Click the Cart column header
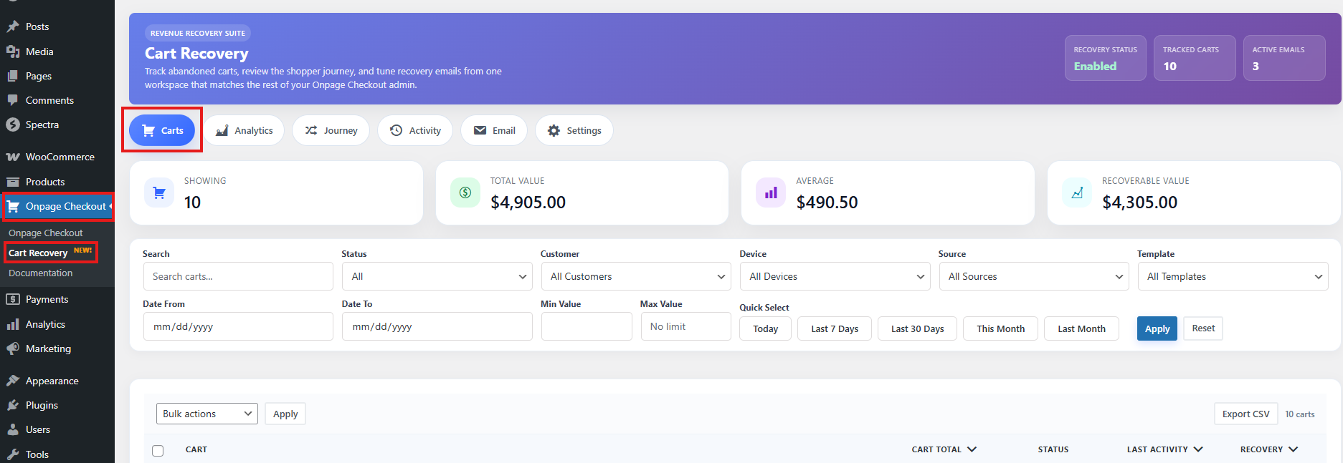The width and height of the screenshot is (1343, 463). pos(196,449)
